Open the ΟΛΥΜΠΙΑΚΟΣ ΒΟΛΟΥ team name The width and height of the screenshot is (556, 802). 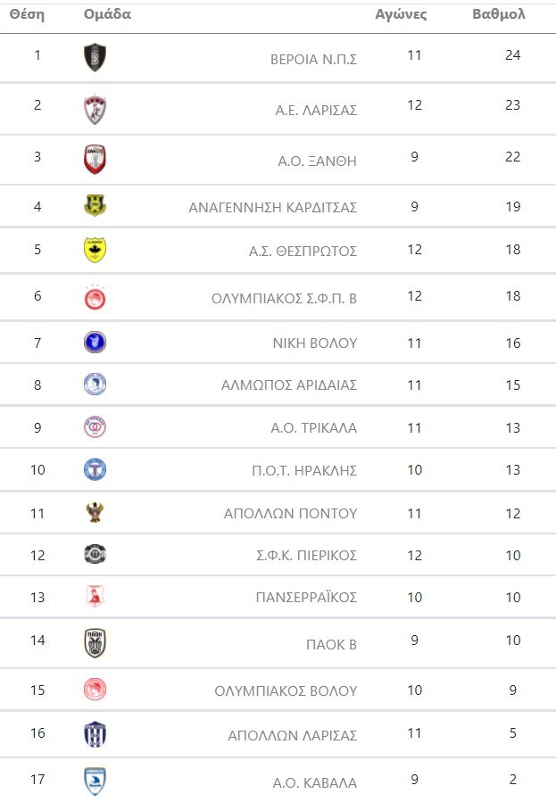coord(286,690)
